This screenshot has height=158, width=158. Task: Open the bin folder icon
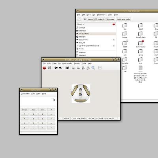125,25
